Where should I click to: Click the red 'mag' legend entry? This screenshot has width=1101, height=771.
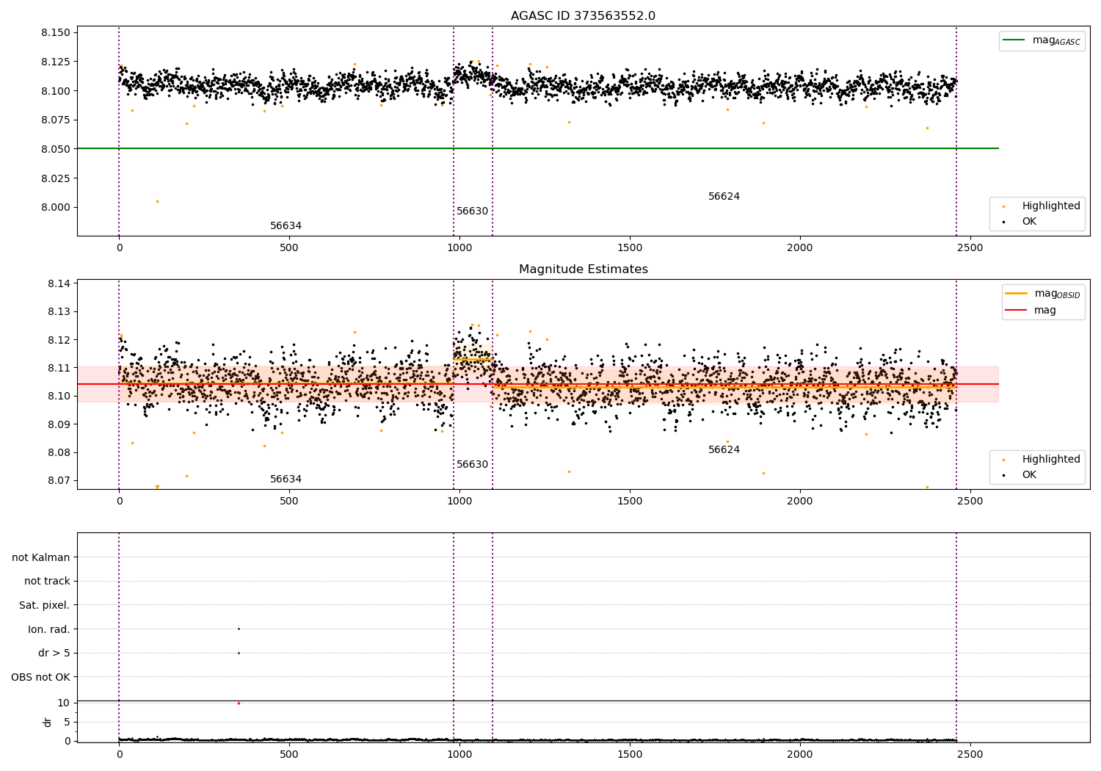click(x=1031, y=311)
